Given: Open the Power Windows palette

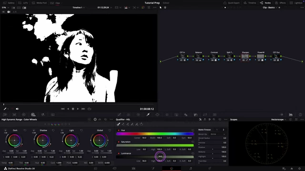Looking at the screenshot, I should [x=157, y=114].
